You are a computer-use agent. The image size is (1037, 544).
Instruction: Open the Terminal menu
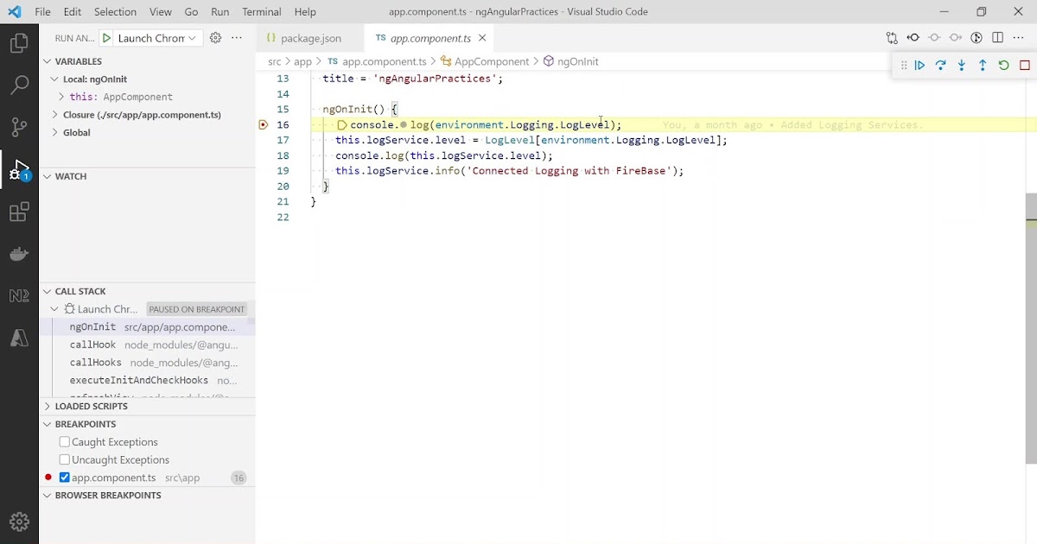tap(262, 12)
